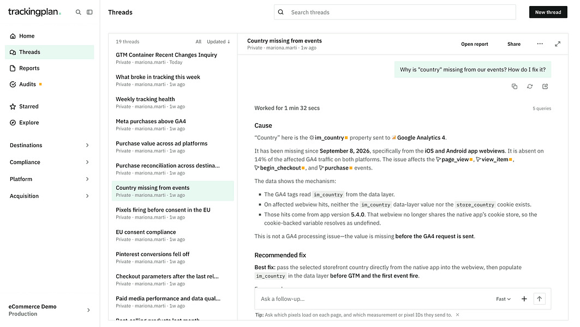
Task: Open the Fast model speed dropdown
Action: tap(503, 299)
